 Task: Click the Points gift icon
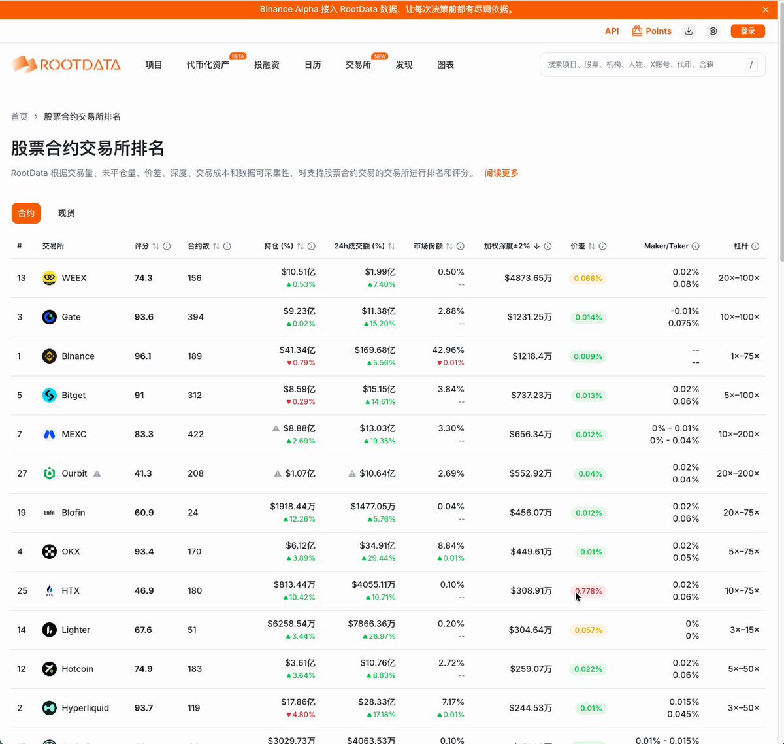tap(637, 31)
